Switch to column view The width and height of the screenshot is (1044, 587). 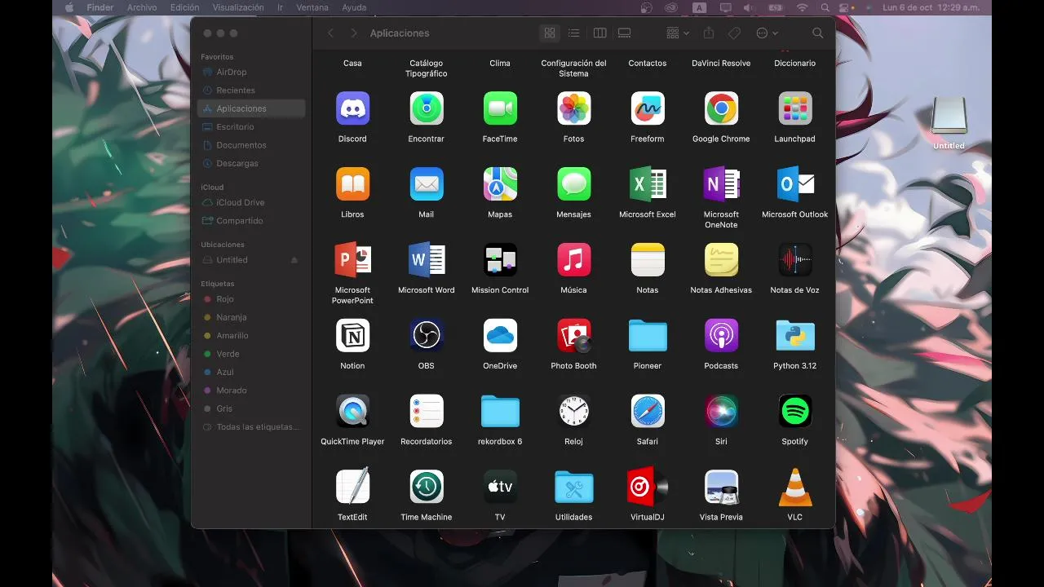[599, 33]
